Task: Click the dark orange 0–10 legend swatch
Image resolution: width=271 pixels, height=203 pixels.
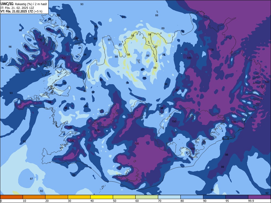Action: click(11, 197)
